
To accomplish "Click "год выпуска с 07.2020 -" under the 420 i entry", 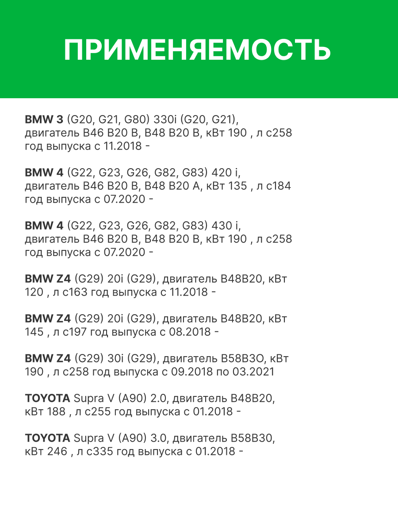I will pyautogui.click(x=89, y=199).
